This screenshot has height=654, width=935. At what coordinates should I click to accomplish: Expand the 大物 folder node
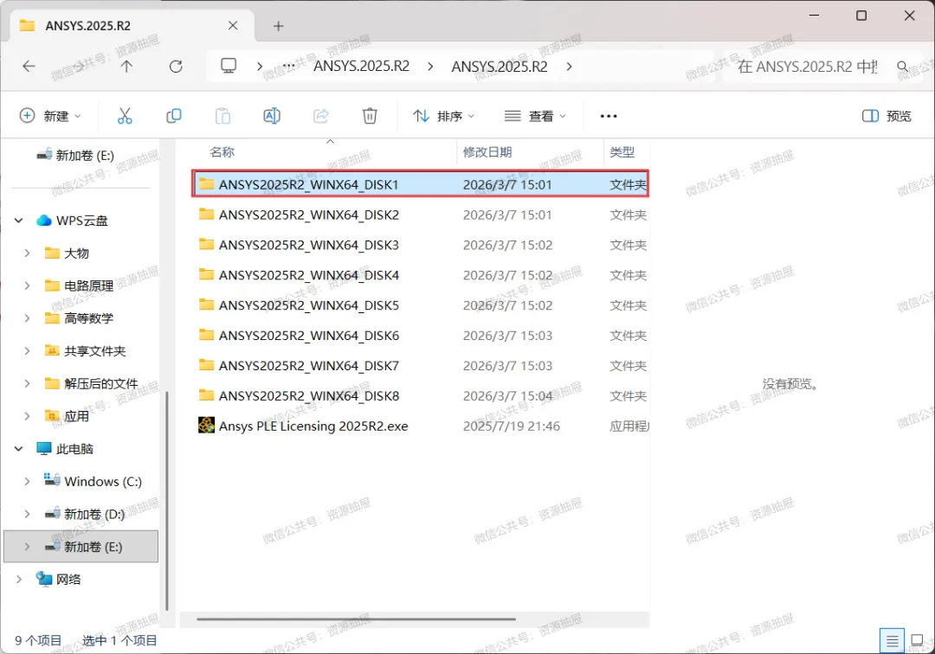click(27, 253)
